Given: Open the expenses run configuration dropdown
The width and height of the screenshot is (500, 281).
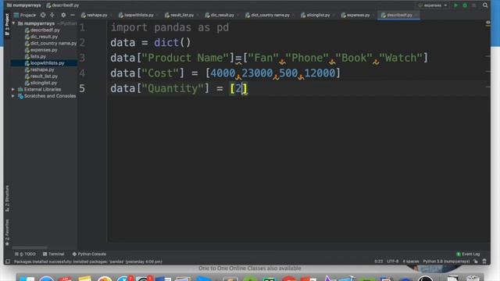Looking at the screenshot, I should point(432,5).
